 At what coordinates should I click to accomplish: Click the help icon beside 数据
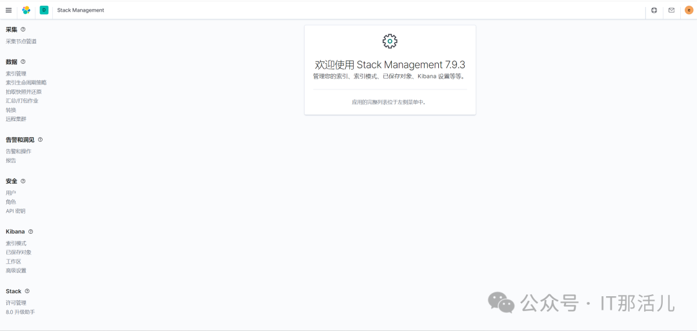(23, 62)
